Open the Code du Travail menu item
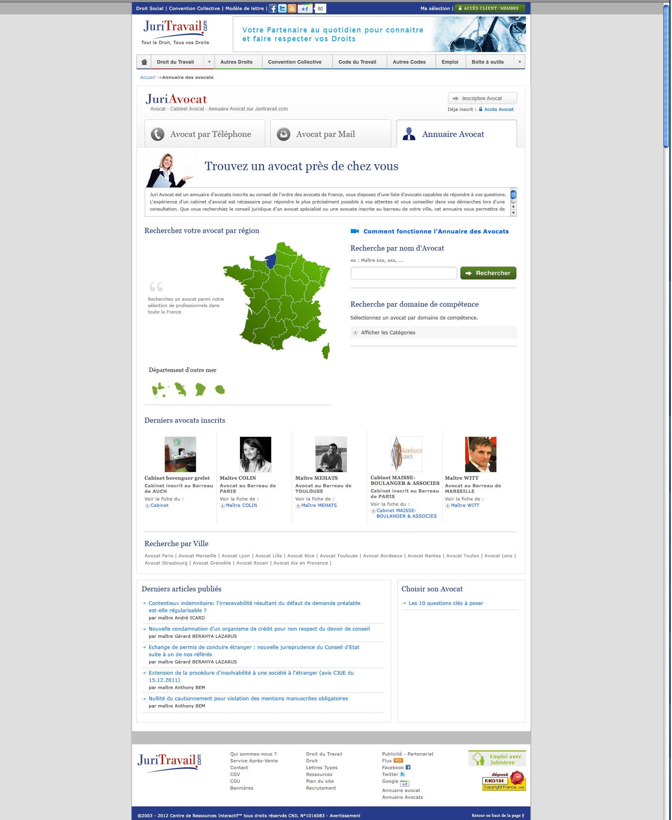 357,62
